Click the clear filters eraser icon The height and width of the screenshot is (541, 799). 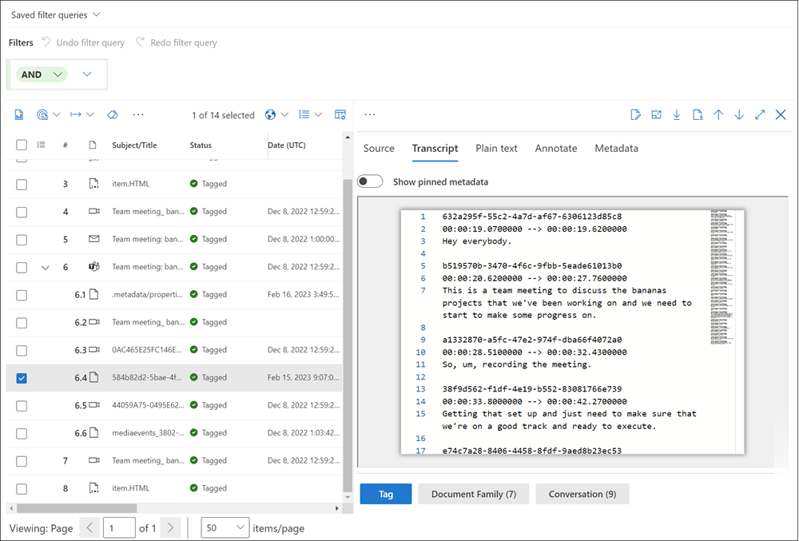[x=113, y=114]
